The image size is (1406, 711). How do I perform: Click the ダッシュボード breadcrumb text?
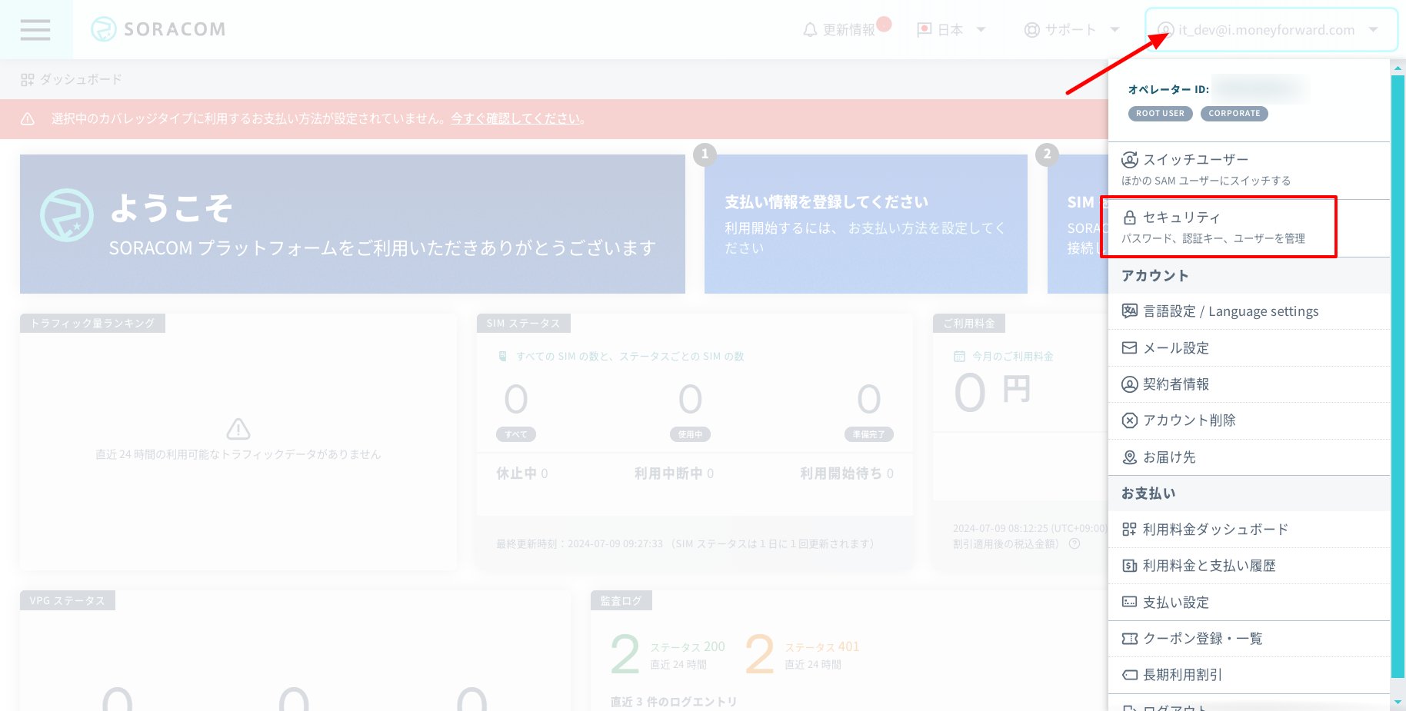pos(81,80)
